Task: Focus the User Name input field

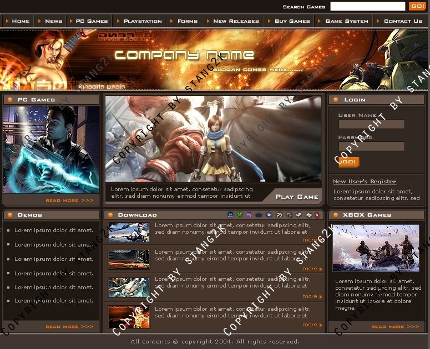Action: tap(371, 124)
